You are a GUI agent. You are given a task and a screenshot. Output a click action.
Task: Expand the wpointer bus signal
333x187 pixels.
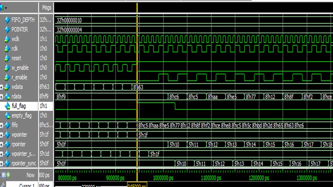(x=2, y=134)
